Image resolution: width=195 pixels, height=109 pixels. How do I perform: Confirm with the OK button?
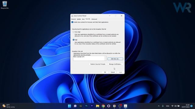pyautogui.click(x=105, y=72)
